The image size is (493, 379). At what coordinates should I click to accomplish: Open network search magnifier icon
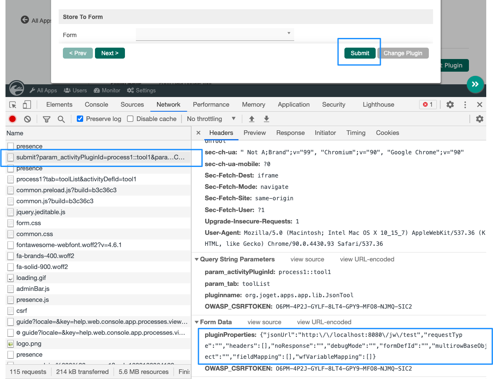click(x=61, y=119)
